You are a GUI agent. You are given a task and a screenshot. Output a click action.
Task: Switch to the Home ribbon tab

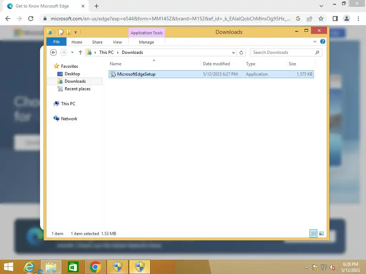76,42
